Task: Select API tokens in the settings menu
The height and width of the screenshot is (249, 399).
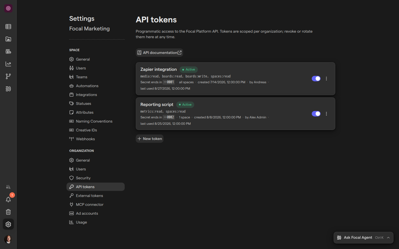Action: coord(96,187)
